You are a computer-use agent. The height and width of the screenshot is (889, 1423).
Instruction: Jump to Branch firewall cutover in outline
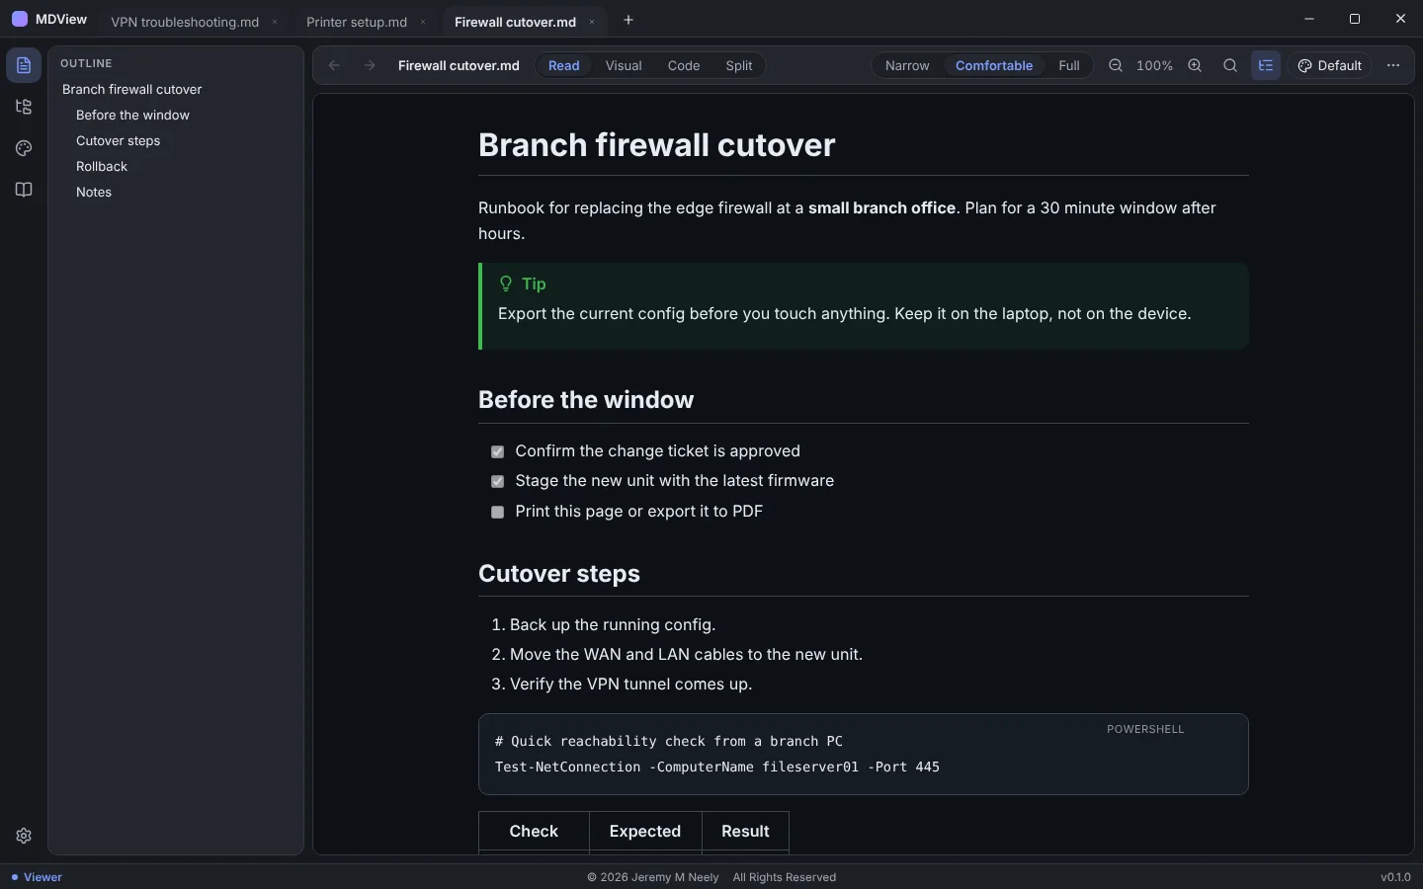(132, 89)
